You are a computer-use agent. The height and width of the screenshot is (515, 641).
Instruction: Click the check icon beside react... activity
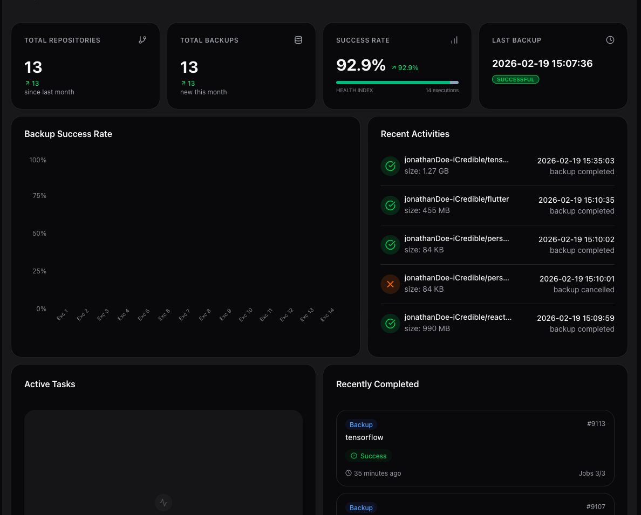[x=391, y=324]
